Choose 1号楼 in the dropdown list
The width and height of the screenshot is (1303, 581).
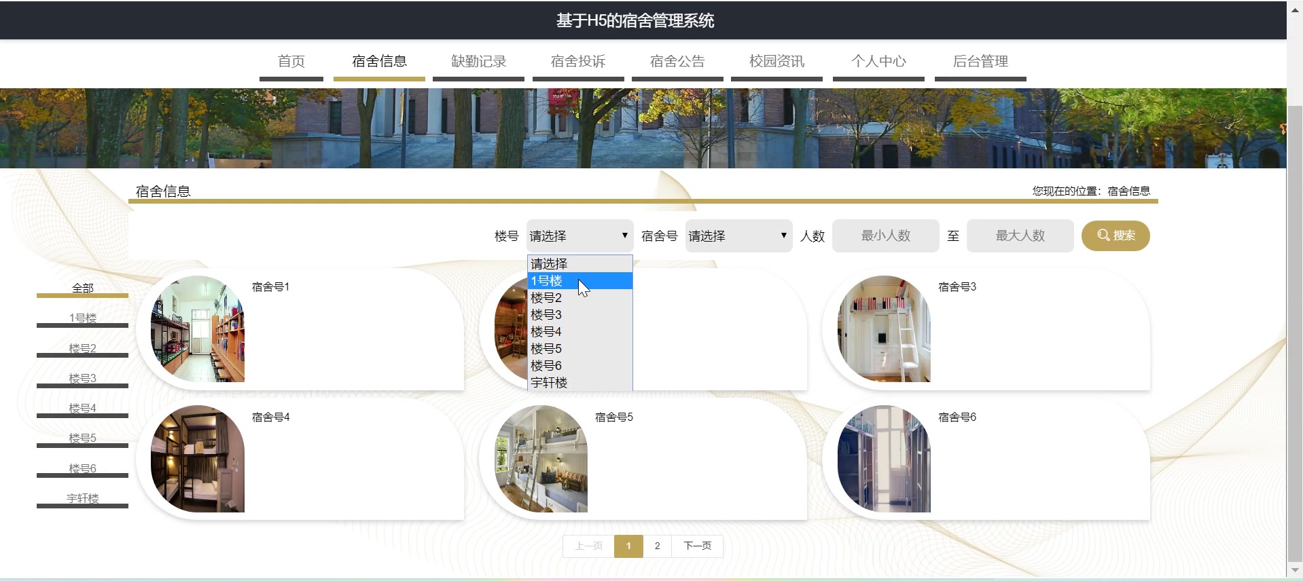coord(580,280)
